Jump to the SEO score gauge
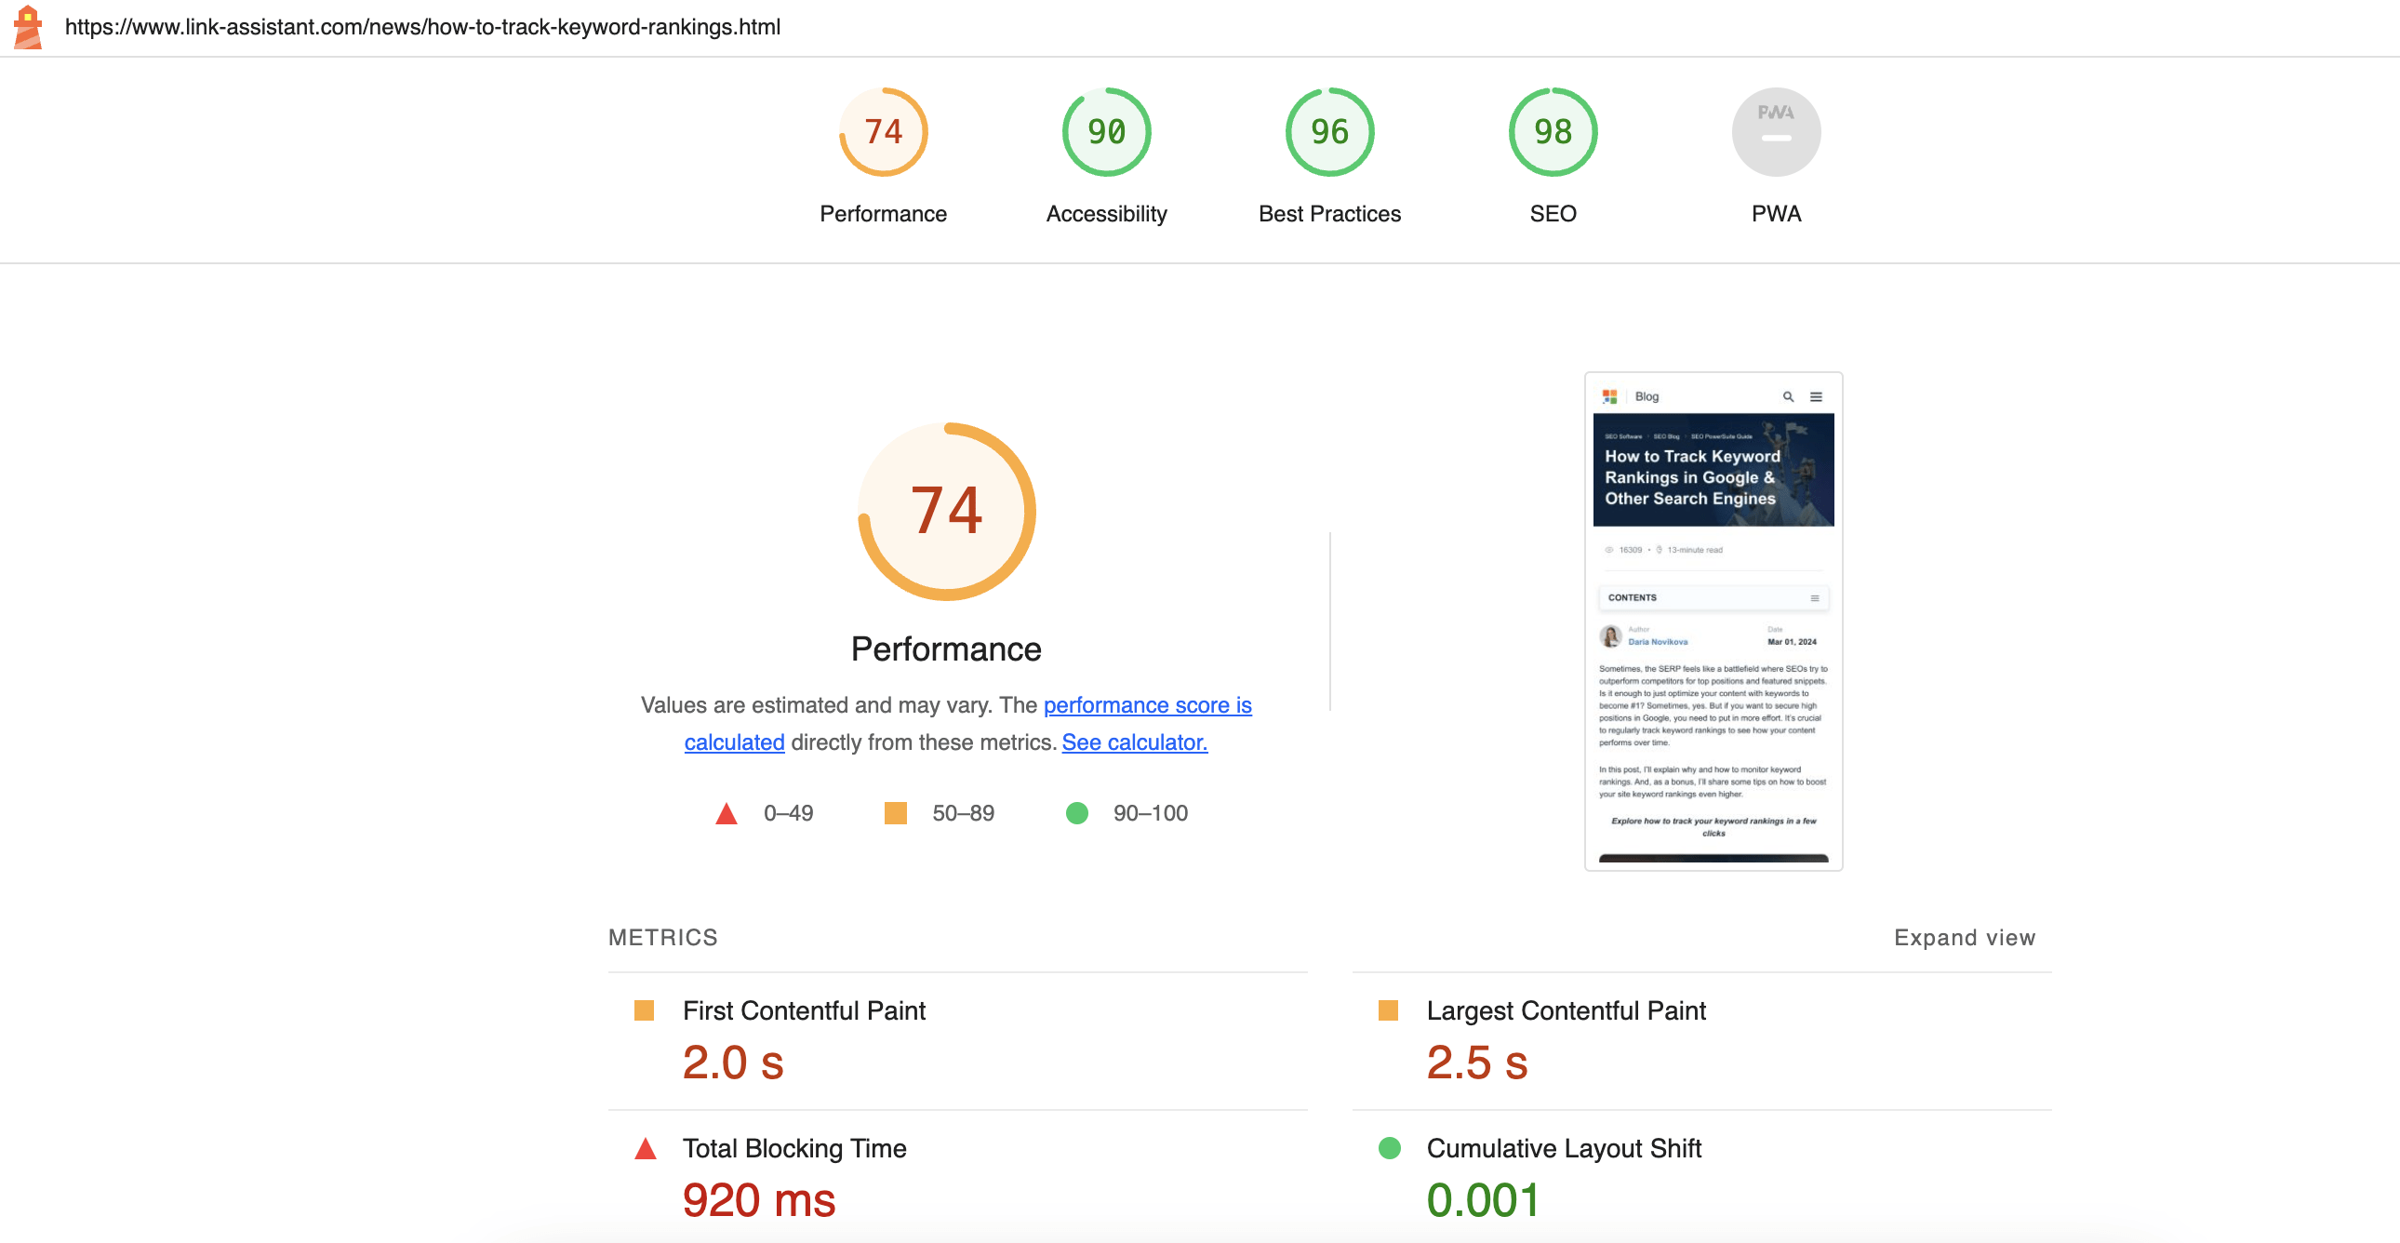Viewport: 2400px width, 1243px height. point(1553,132)
